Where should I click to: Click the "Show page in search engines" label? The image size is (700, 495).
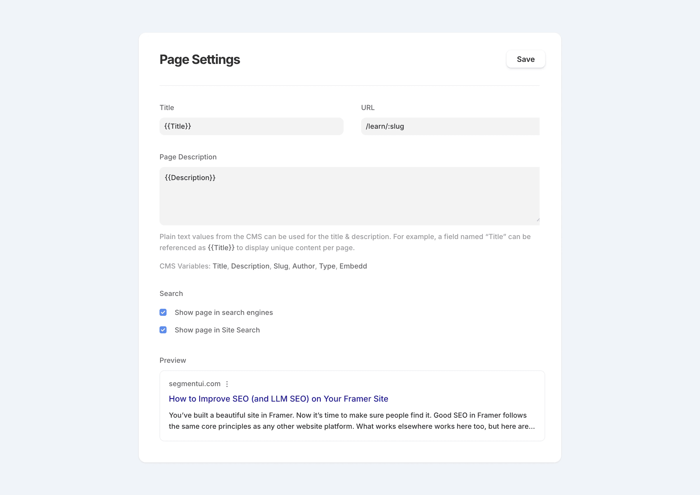coord(224,312)
